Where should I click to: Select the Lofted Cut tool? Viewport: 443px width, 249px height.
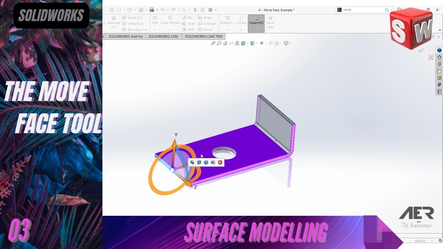pos(132,24)
